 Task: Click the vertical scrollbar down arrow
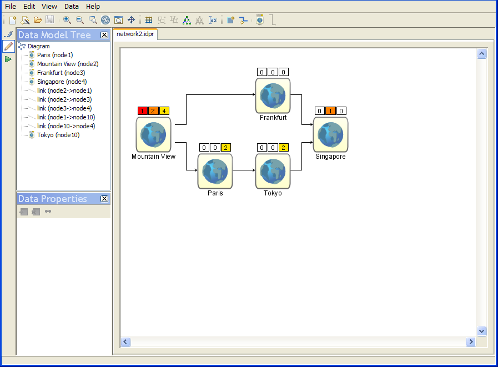tap(481, 330)
